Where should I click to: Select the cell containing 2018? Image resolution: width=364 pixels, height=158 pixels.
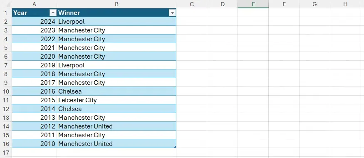click(x=35, y=74)
